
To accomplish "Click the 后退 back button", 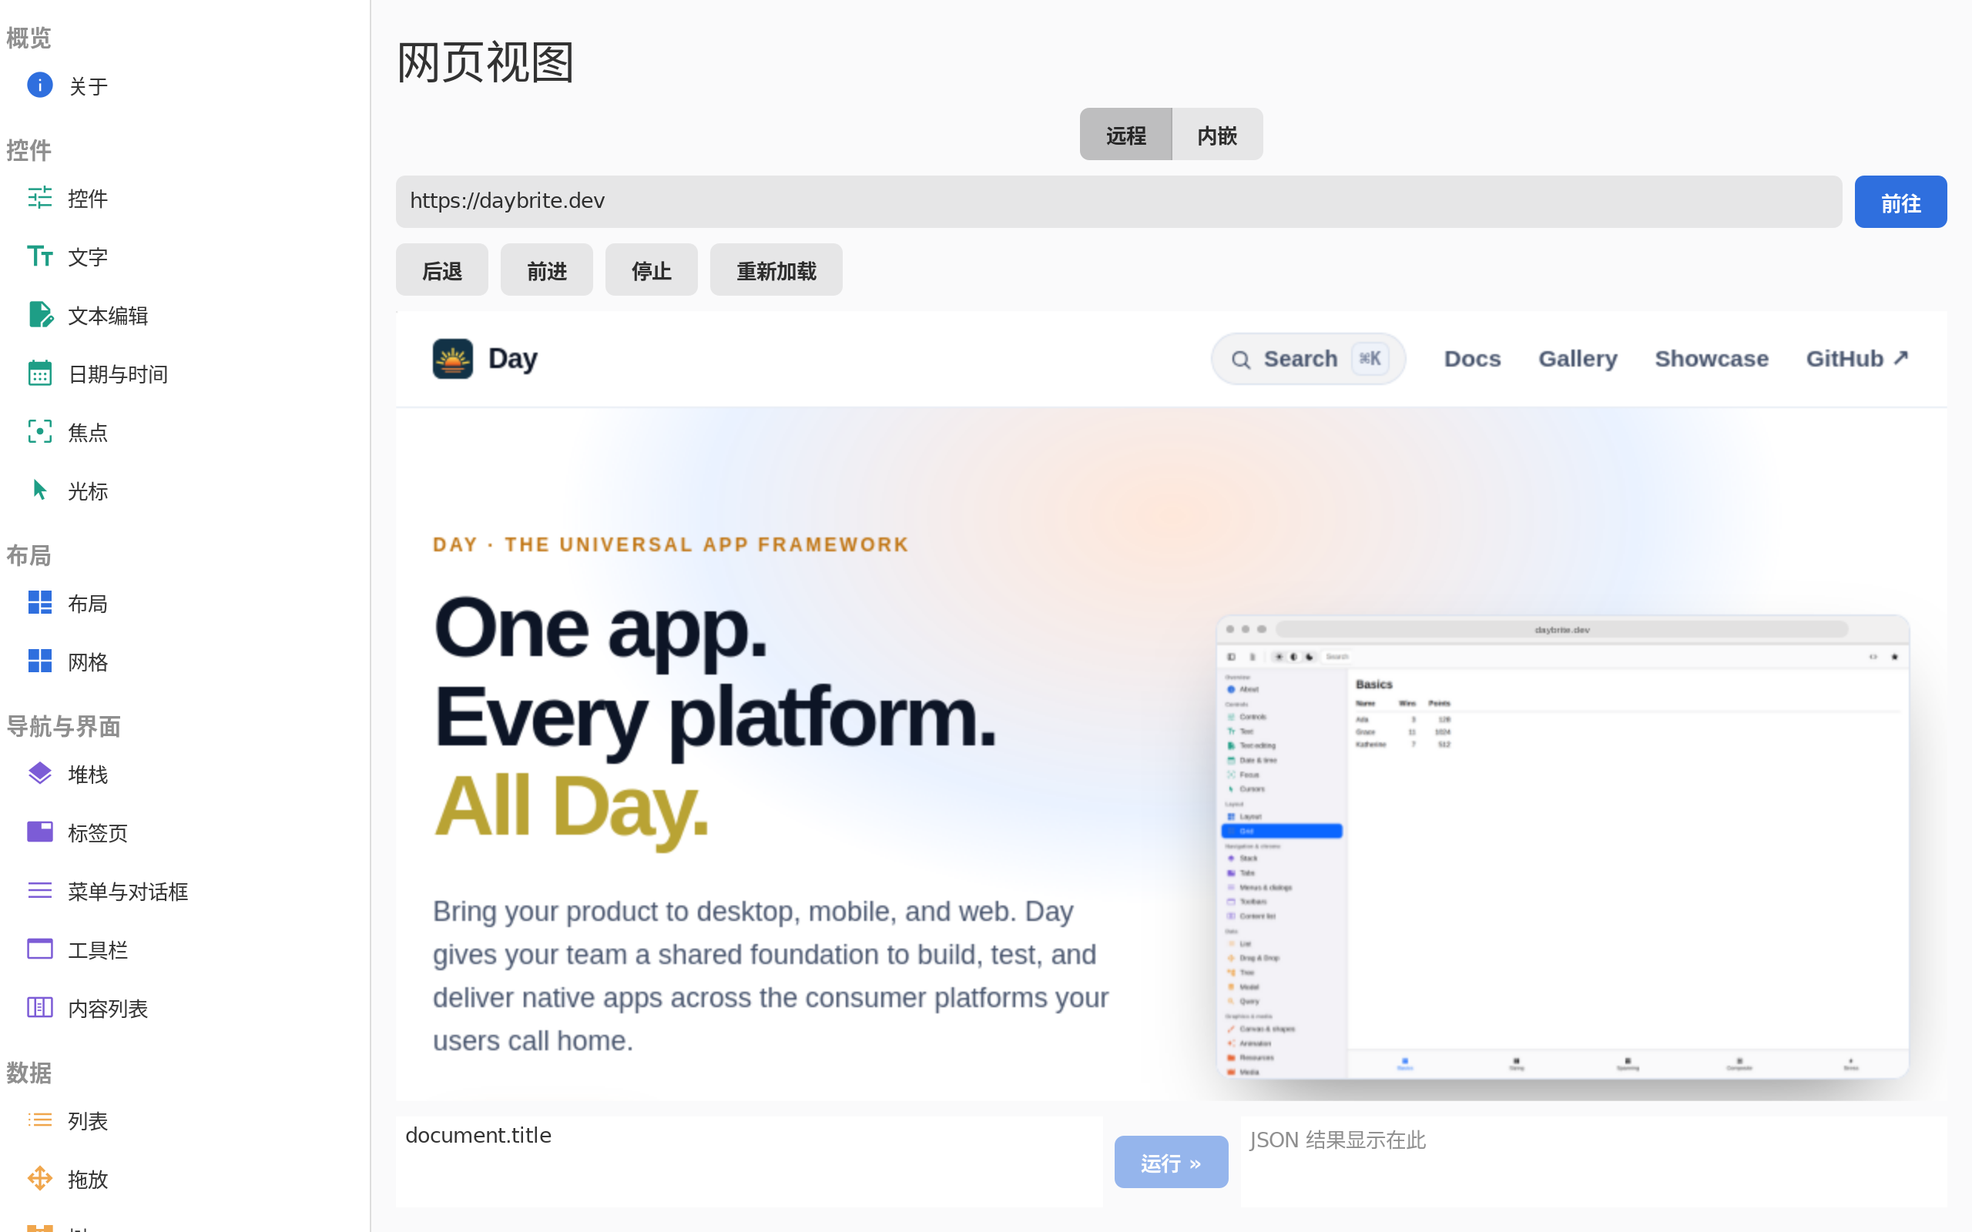I will point(441,269).
